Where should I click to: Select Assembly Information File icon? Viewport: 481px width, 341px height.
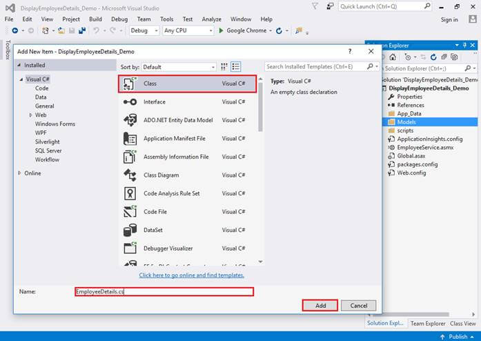(x=130, y=157)
